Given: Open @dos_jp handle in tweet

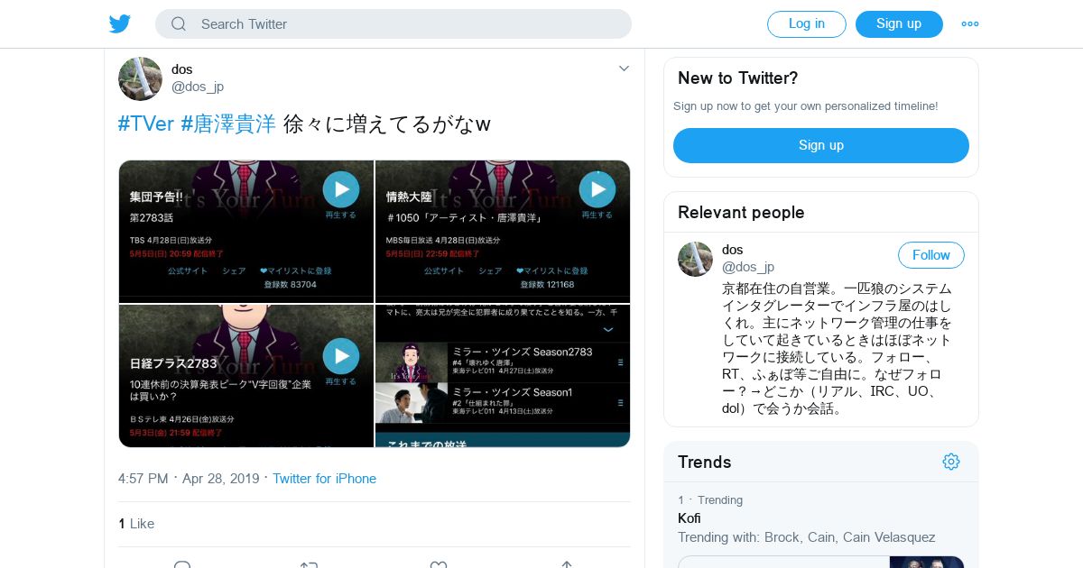Looking at the screenshot, I should coord(198,87).
